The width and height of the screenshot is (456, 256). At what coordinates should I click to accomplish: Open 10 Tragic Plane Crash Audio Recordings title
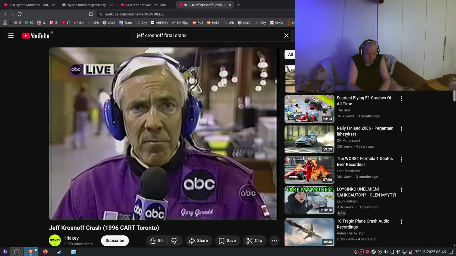click(363, 224)
